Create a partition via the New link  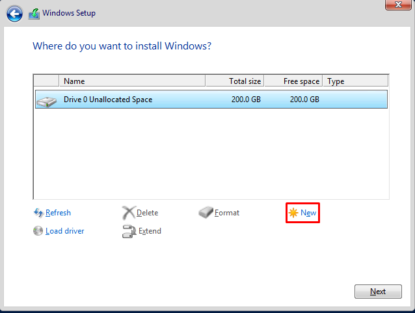click(308, 213)
